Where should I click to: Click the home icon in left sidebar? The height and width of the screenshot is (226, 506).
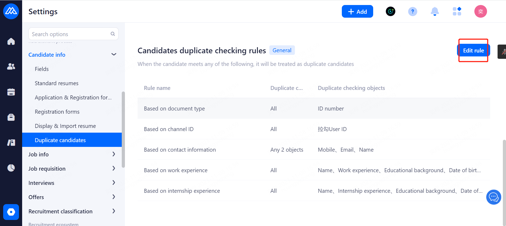(11, 41)
